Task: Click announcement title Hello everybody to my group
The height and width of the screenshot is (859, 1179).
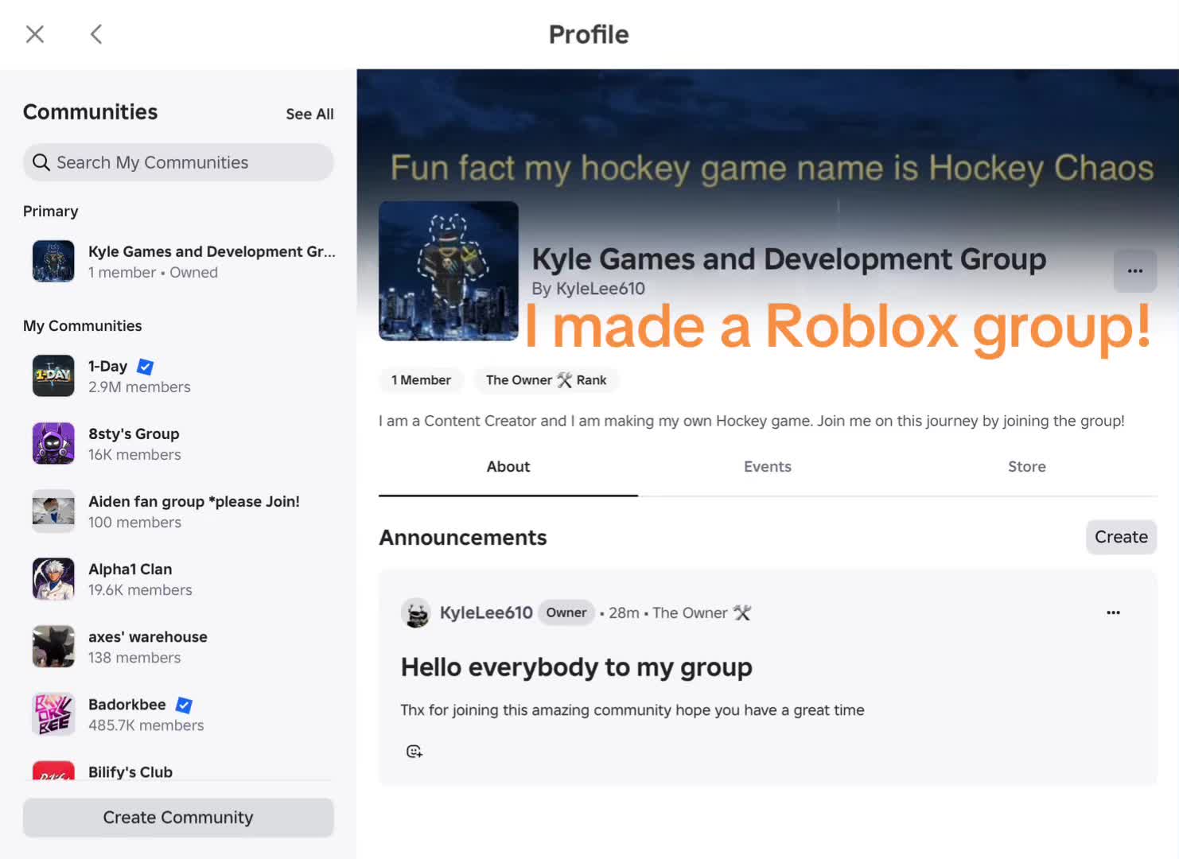Action: (577, 667)
